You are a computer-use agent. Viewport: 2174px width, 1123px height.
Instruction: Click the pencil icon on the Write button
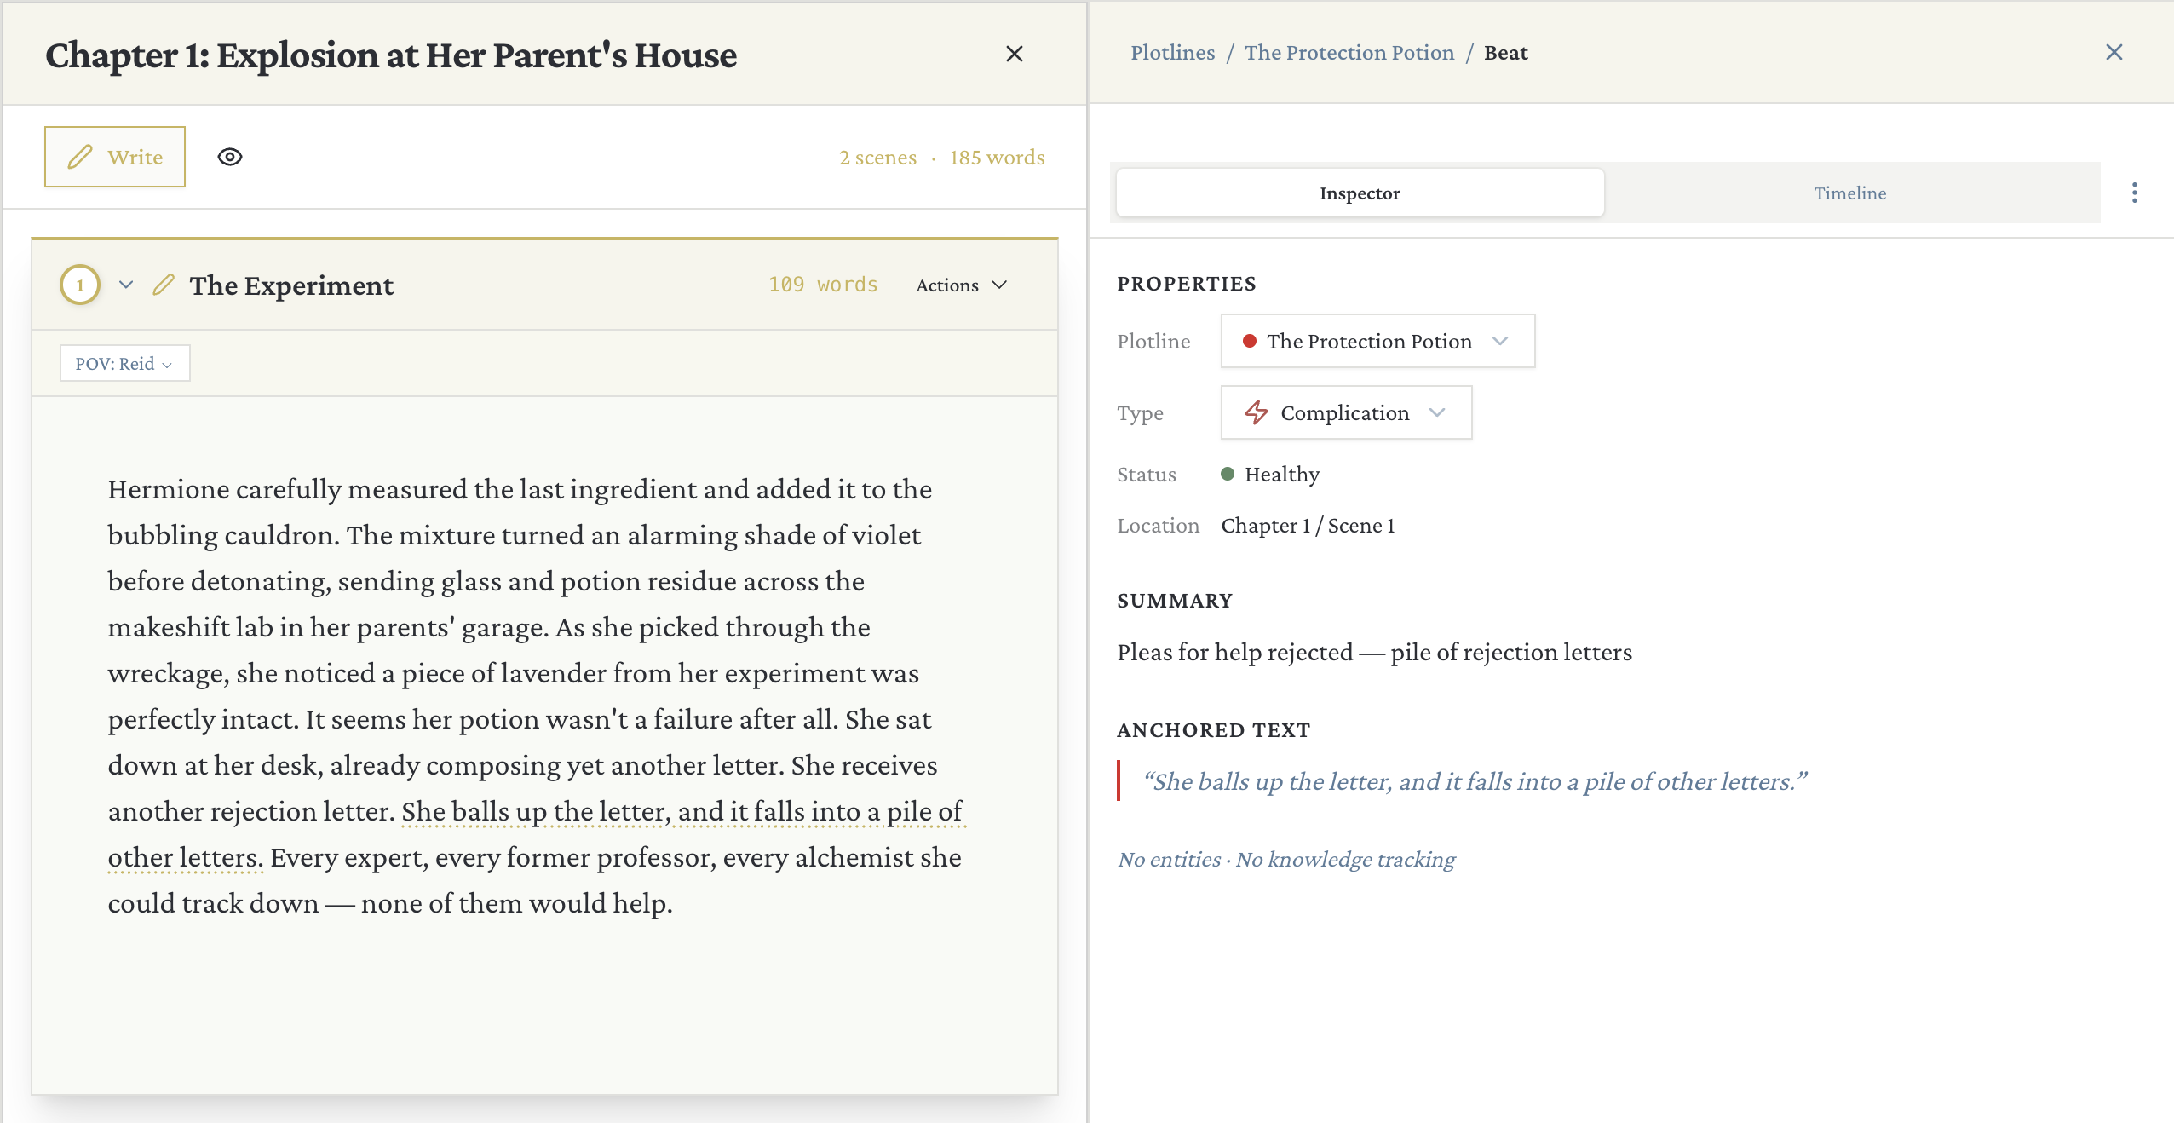point(80,157)
